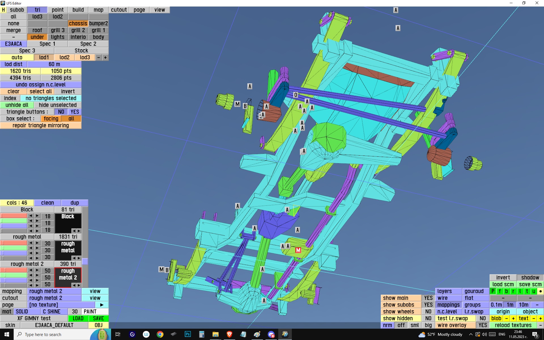This screenshot has height=340, width=544.
Task: Switch to the build tab
Action: (78, 10)
